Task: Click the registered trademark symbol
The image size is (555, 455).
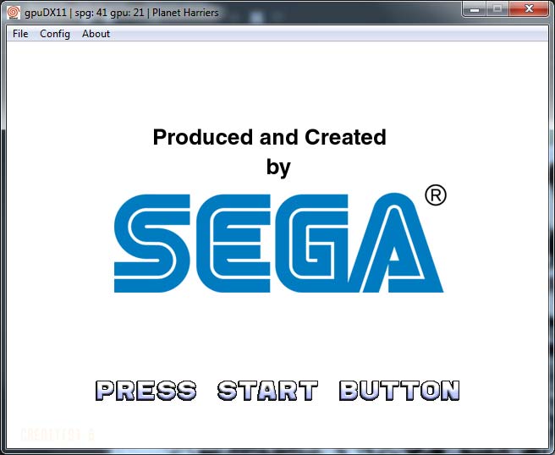Action: (x=435, y=195)
